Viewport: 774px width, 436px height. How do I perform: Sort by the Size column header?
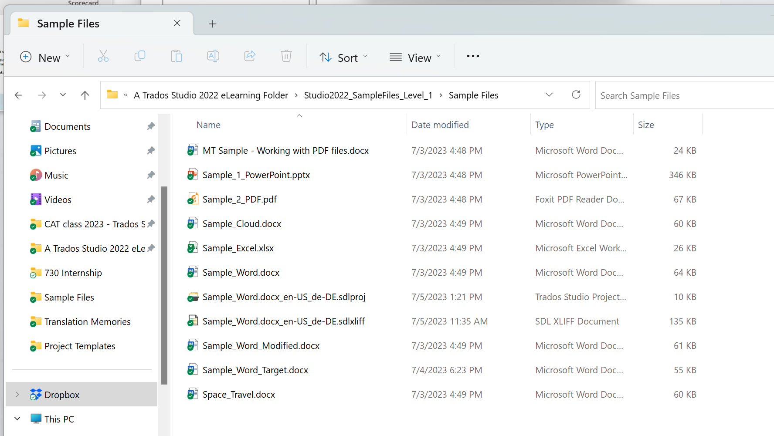pos(646,125)
